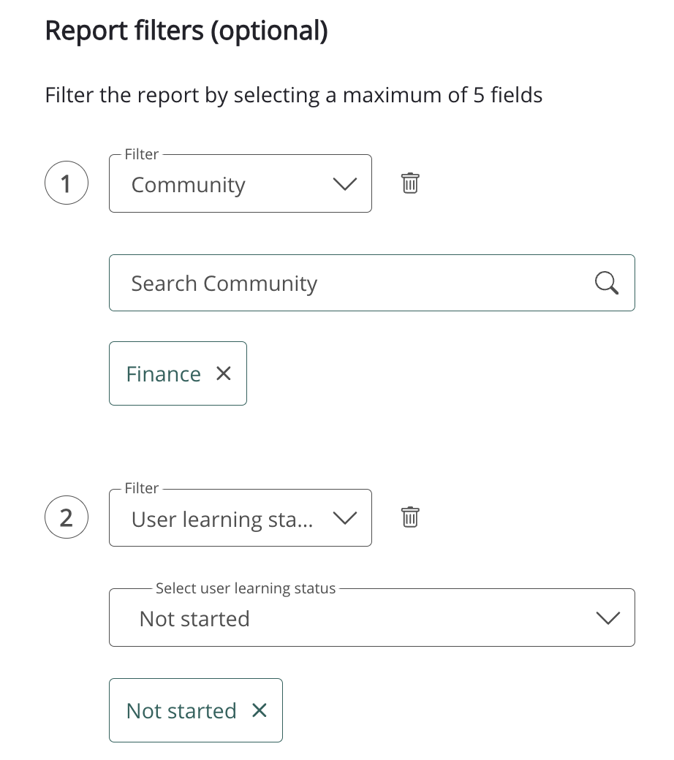Delete the User learning status filter
The width and height of the screenshot is (674, 760).
[410, 517]
